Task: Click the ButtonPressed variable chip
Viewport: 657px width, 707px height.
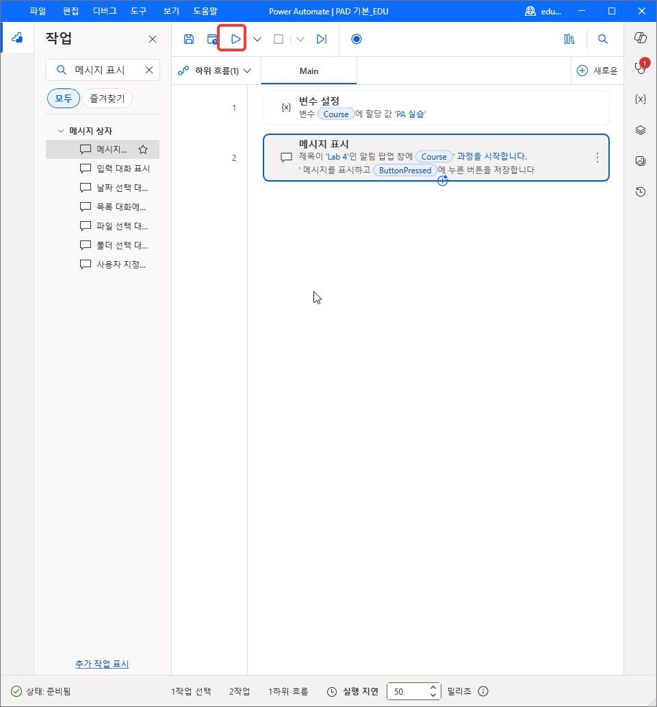Action: pyautogui.click(x=405, y=171)
